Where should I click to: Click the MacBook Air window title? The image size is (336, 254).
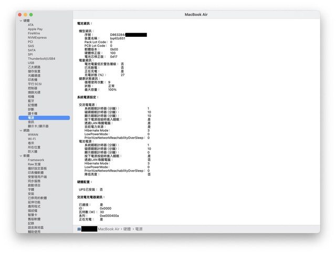tap(196, 15)
